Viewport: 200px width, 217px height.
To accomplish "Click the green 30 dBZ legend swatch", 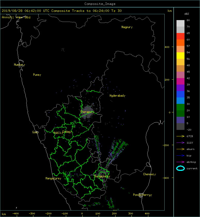I will 180,107.
